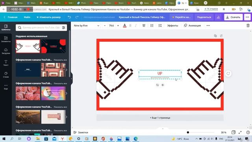Screen dimensions: 252x142
Task: Select the black with red circles template
Action: [x=54, y=46]
